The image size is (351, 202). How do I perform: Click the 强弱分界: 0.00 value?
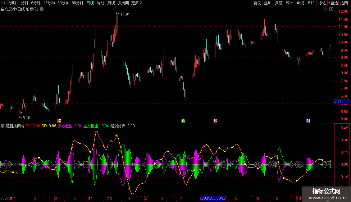pos(122,126)
